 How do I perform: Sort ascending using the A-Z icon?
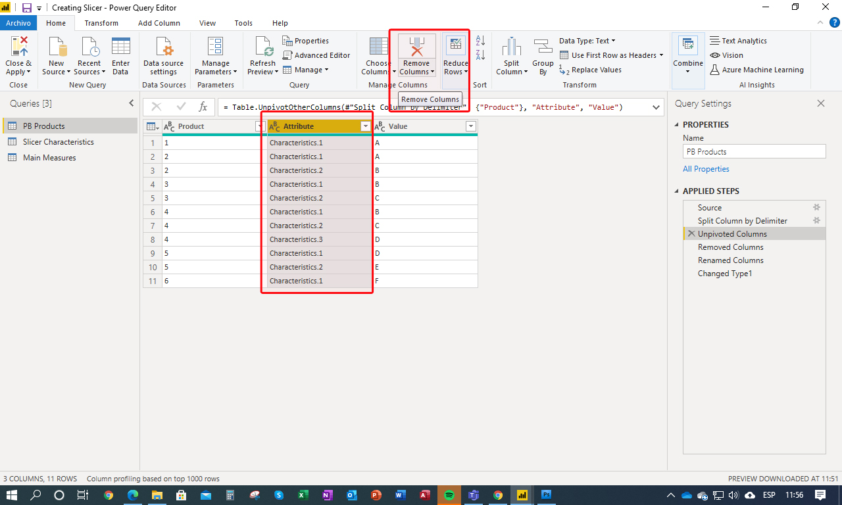pos(480,41)
